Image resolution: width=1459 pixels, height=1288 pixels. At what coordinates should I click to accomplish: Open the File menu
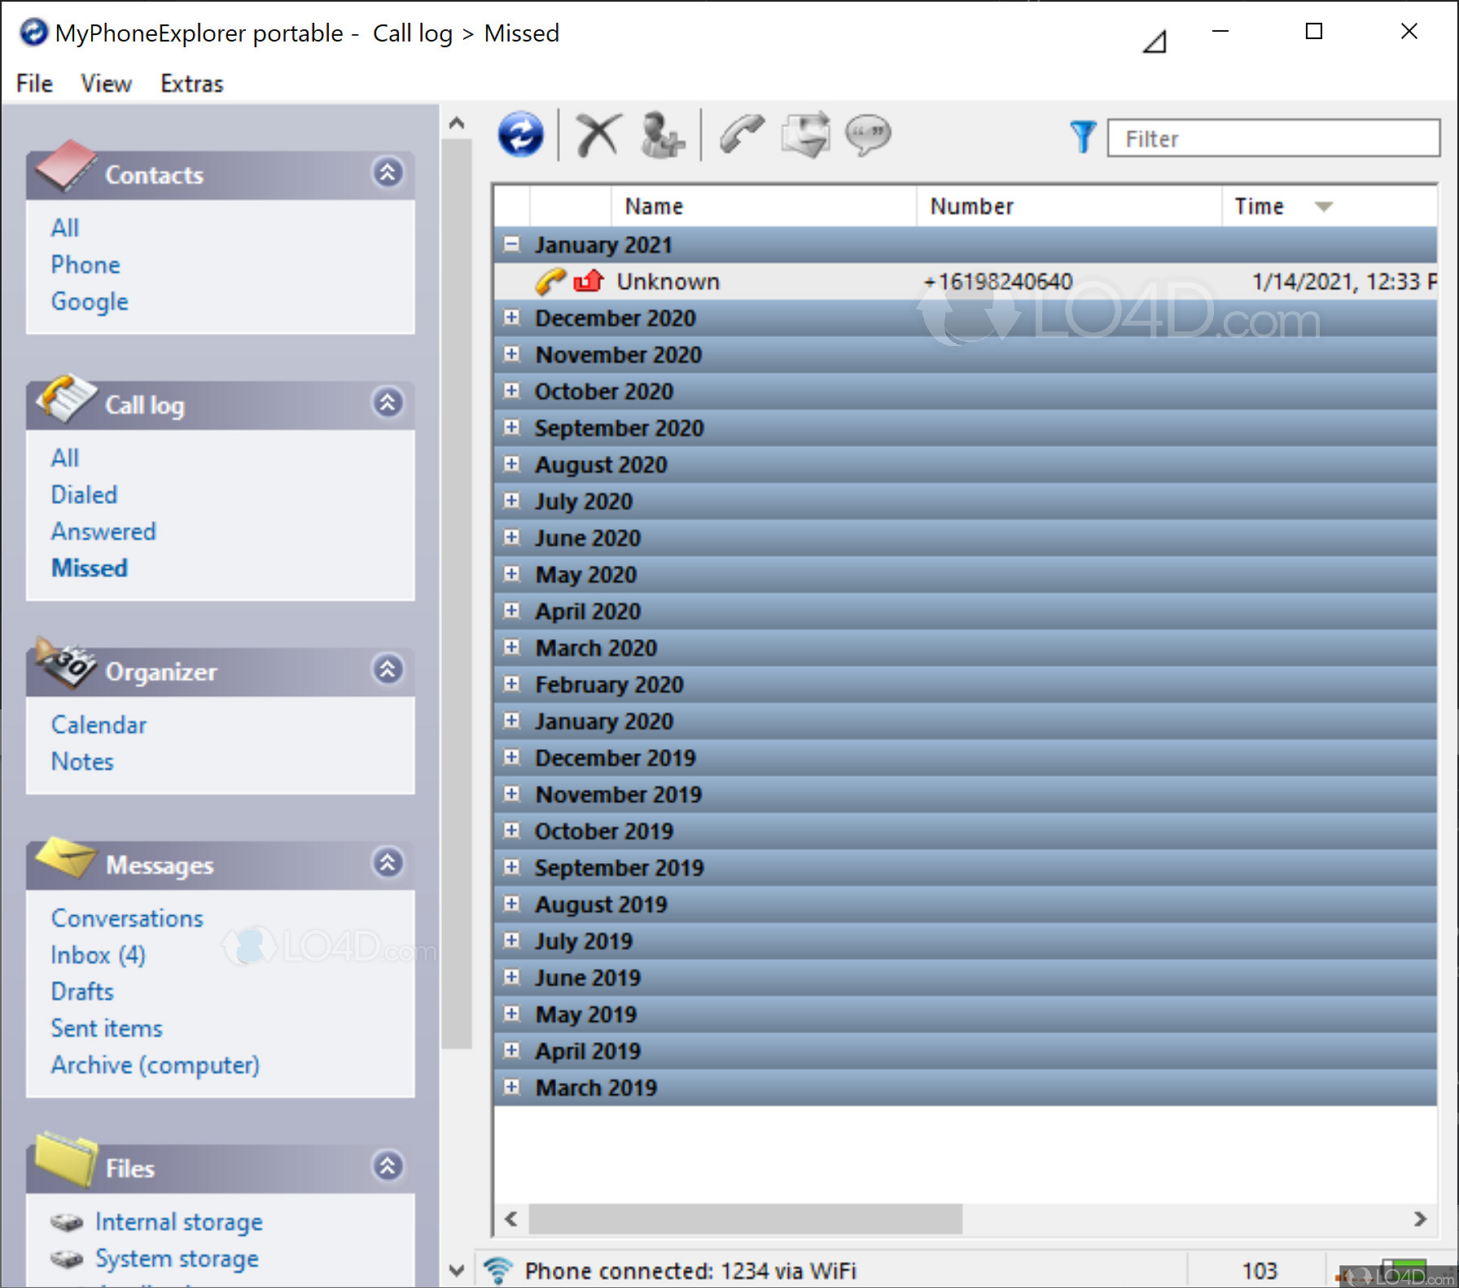[x=34, y=83]
